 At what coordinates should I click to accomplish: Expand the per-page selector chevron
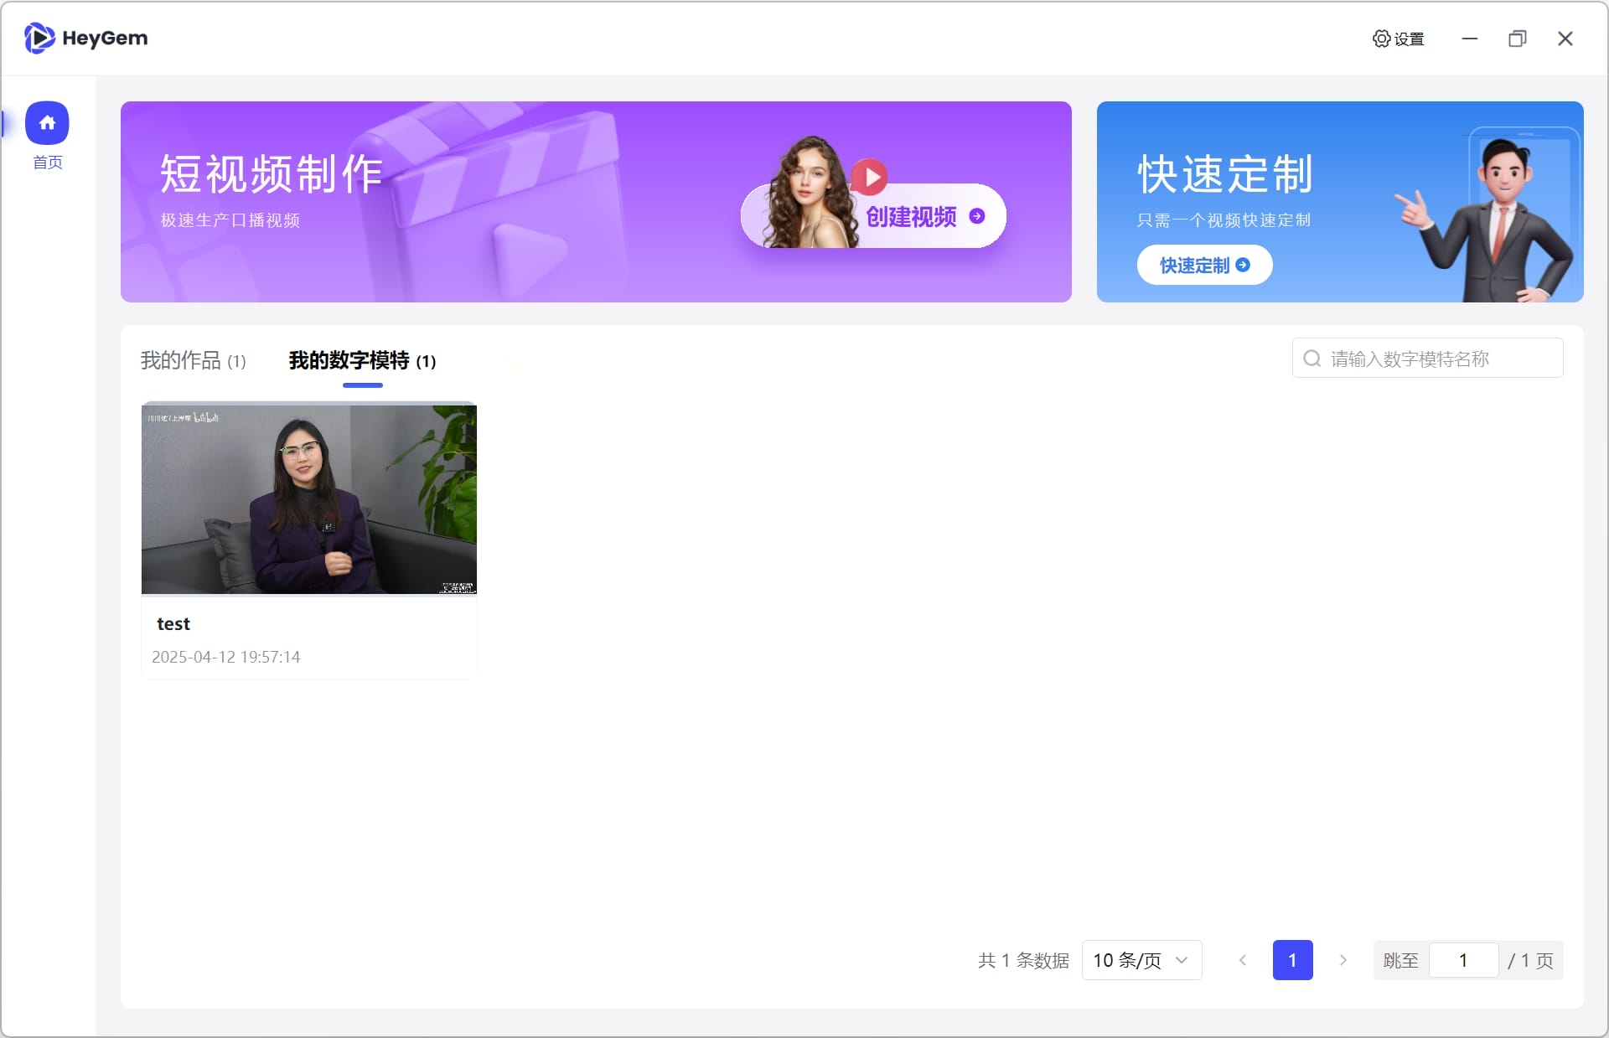tap(1182, 960)
